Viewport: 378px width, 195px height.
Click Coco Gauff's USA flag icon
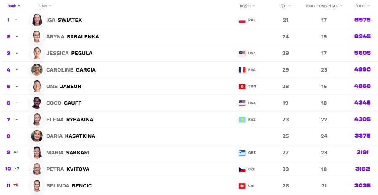pos(242,103)
